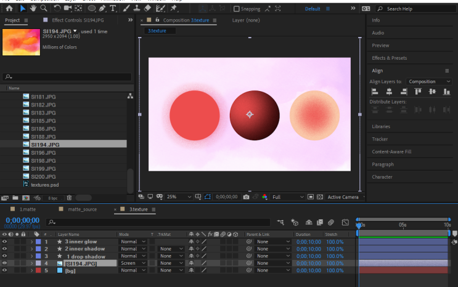This screenshot has width=458, height=287.
Task: Open the 25% magnification dropdown
Action: point(179,197)
